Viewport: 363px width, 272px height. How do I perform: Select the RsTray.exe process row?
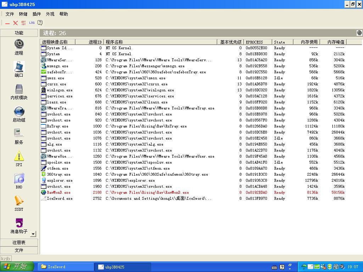pyautogui.click(x=193, y=126)
